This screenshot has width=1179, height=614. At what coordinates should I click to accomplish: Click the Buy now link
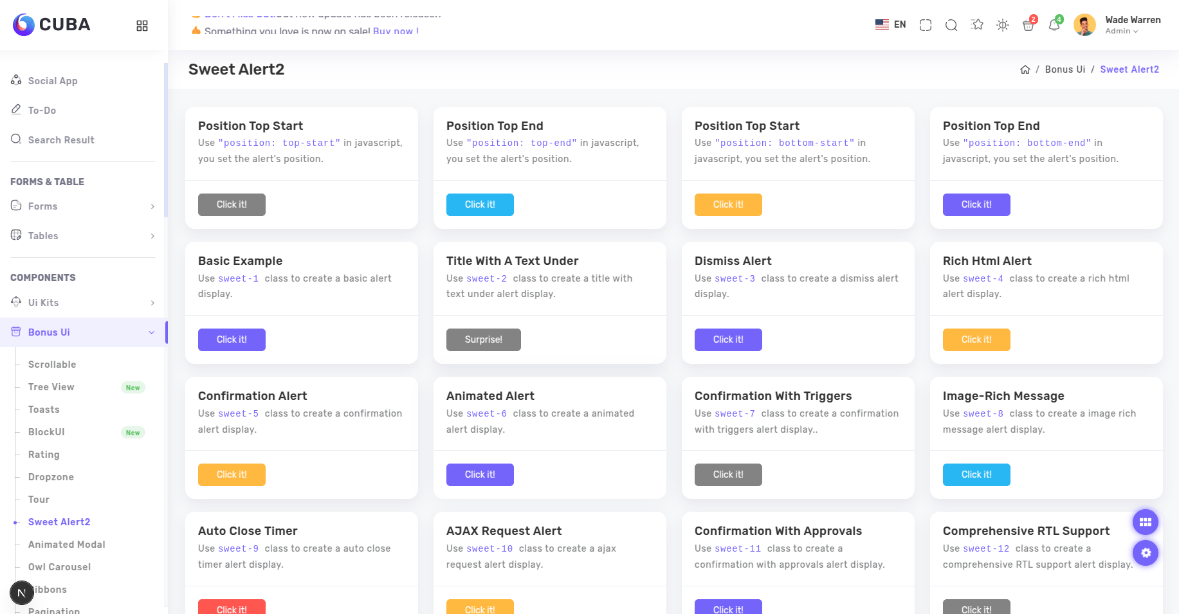[396, 31]
